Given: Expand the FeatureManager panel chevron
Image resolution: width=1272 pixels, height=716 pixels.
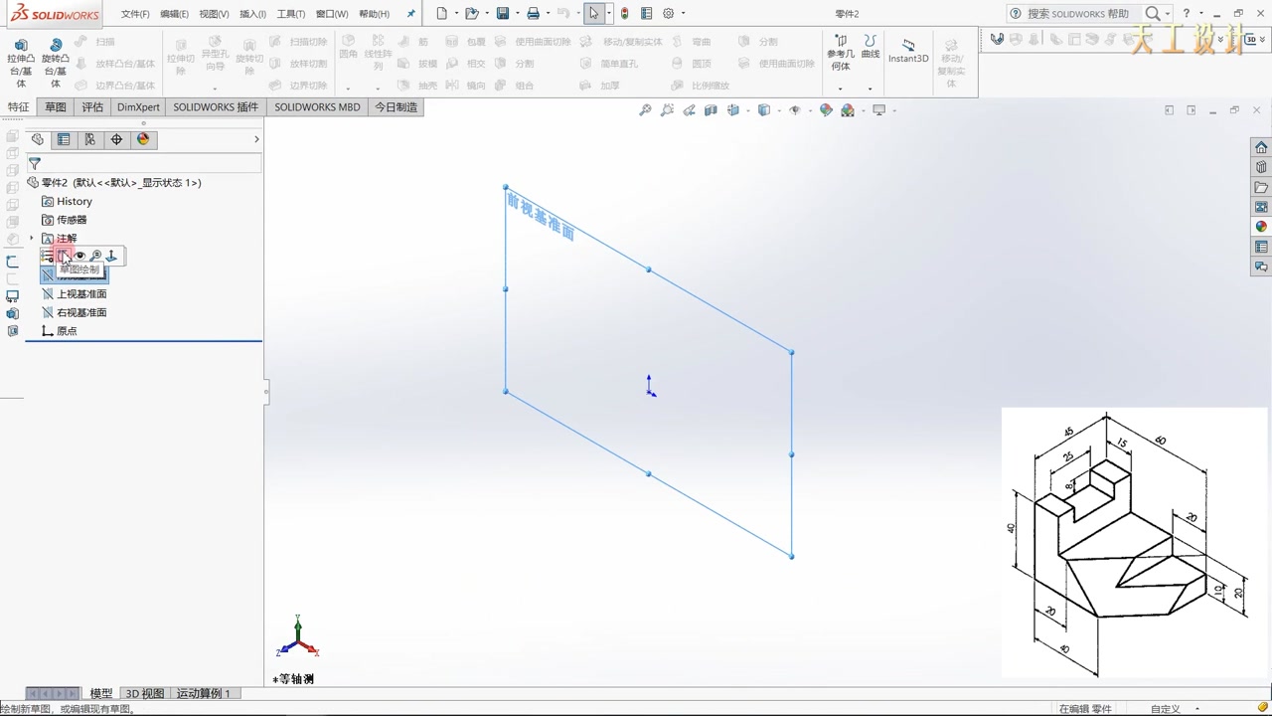Looking at the screenshot, I should 256,139.
